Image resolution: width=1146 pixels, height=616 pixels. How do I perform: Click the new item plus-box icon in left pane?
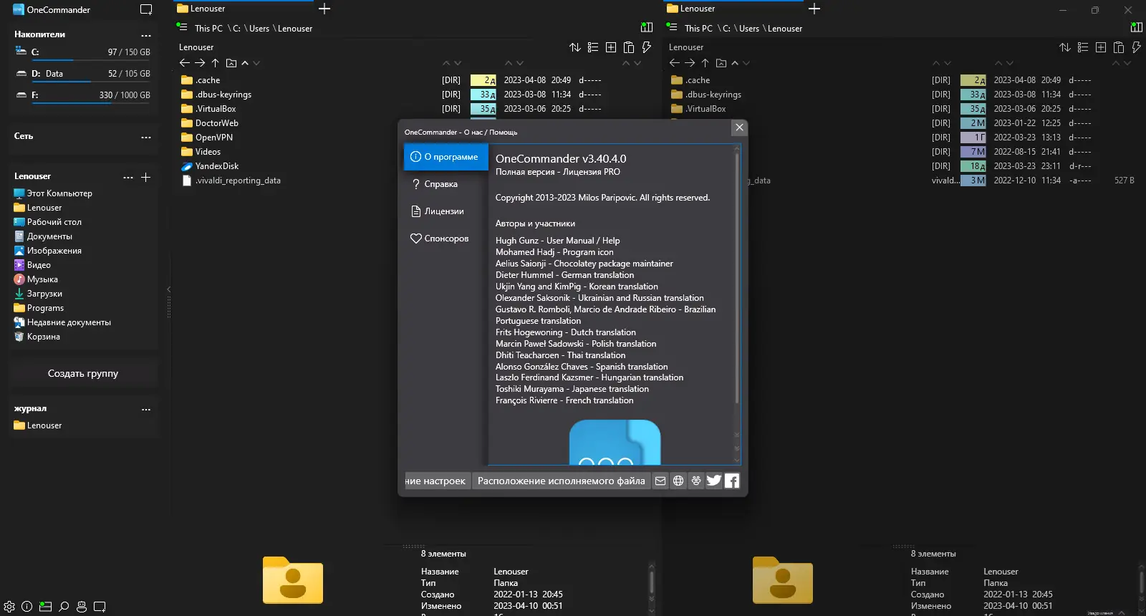(611, 47)
